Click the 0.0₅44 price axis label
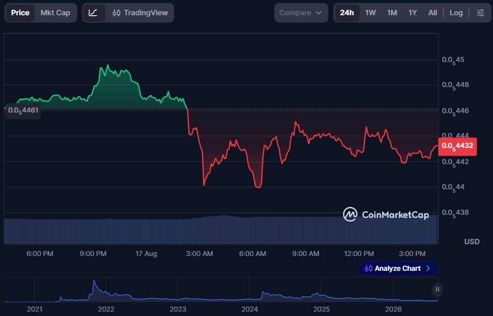 [453, 188]
